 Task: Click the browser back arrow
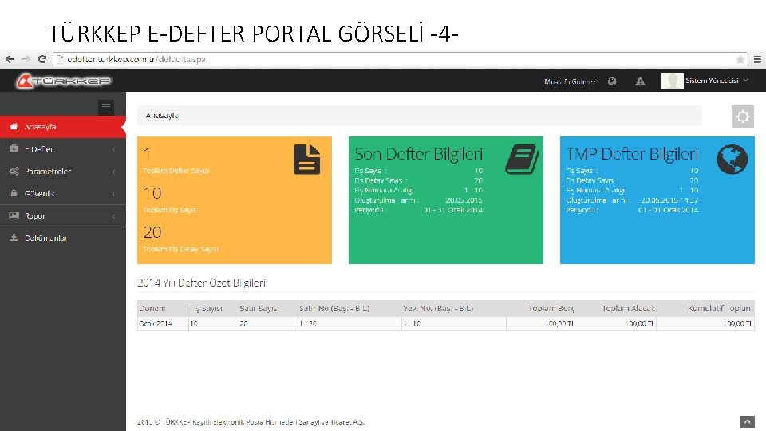pyautogui.click(x=10, y=59)
